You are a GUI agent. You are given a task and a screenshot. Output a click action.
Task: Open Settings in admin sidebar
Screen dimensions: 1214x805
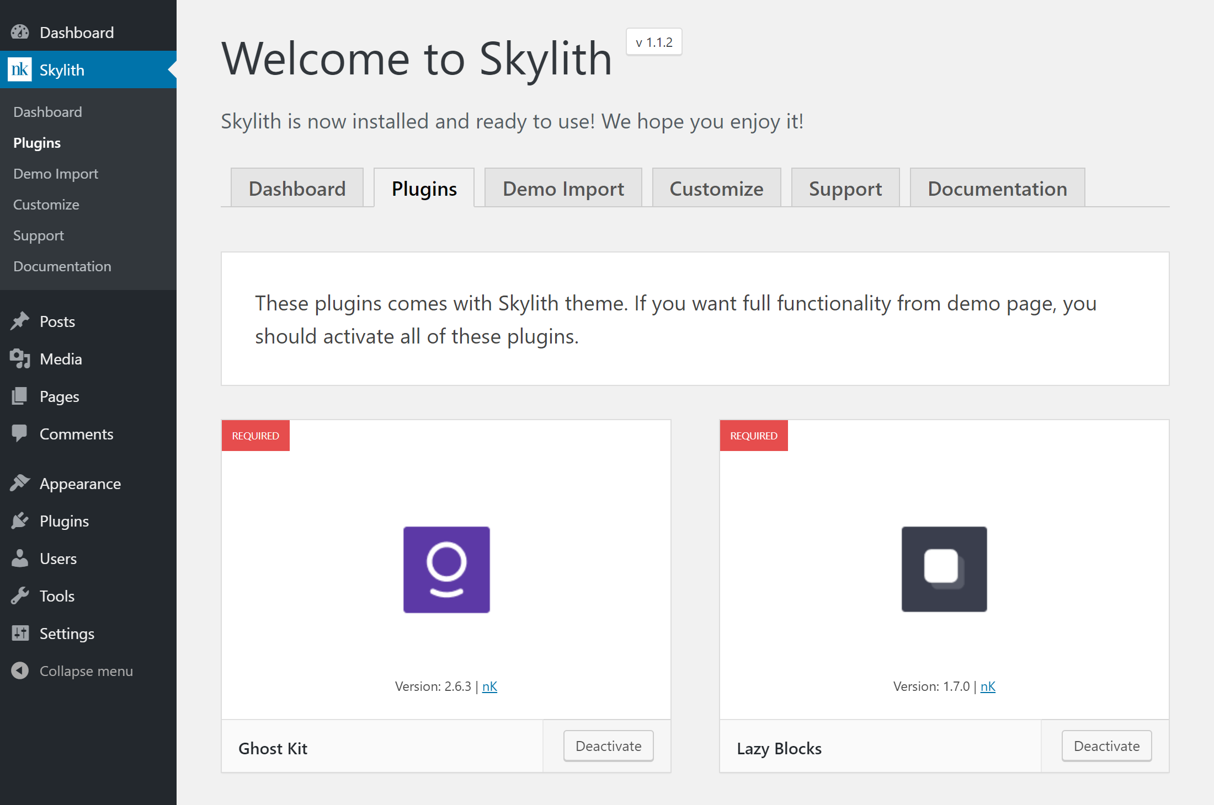coord(88,634)
